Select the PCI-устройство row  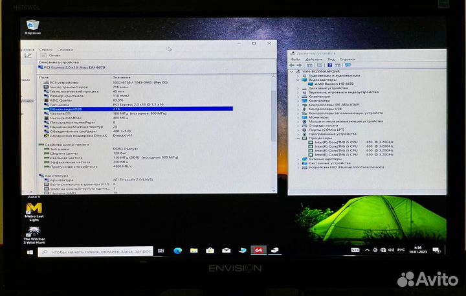pyautogui.click(x=105, y=82)
